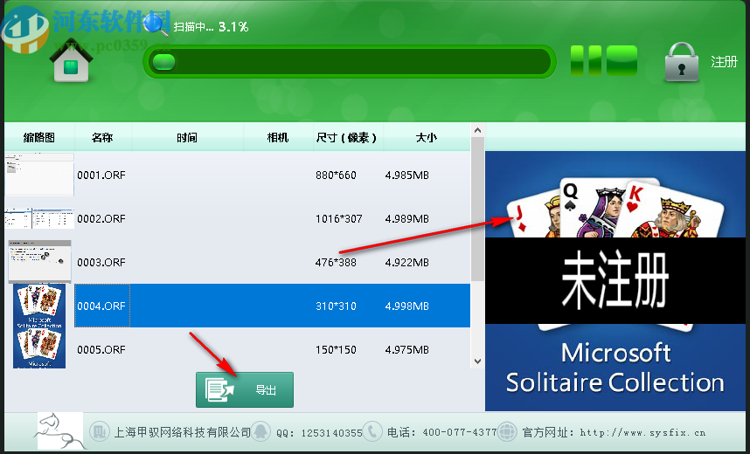Image resolution: width=750 pixels, height=454 pixels.
Task: Select file 0005.ORF
Action: pos(101,349)
